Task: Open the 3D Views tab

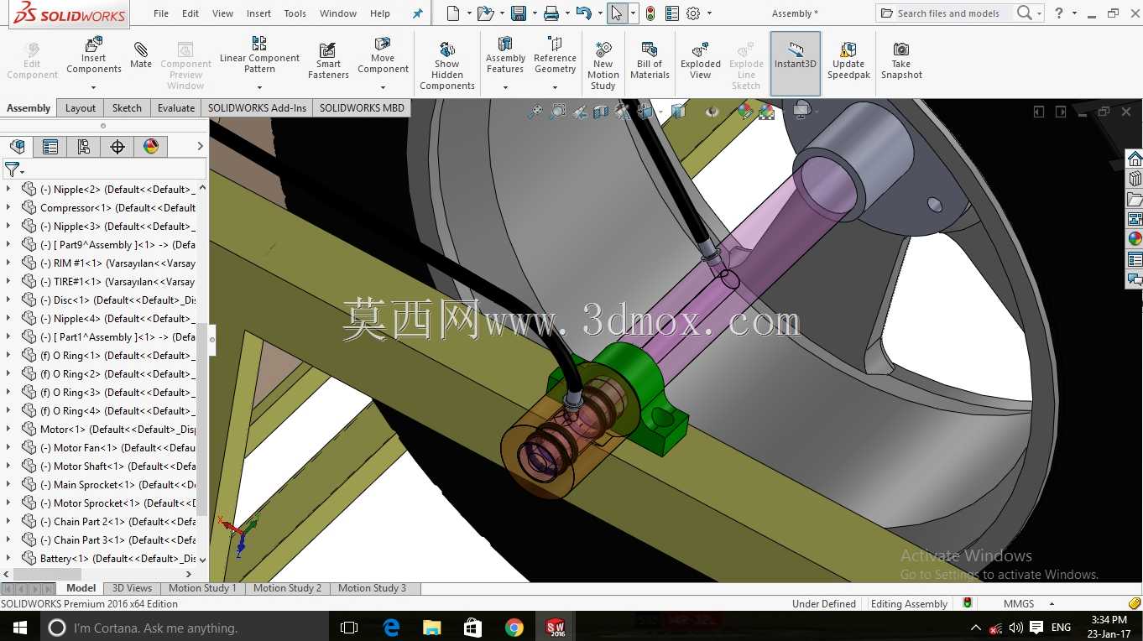Action: click(x=132, y=589)
